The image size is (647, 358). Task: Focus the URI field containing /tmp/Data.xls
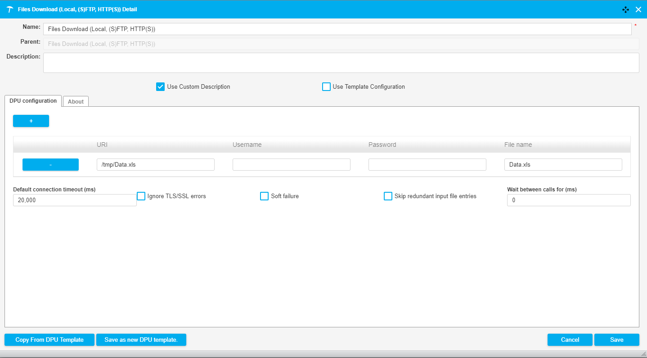(x=155, y=165)
